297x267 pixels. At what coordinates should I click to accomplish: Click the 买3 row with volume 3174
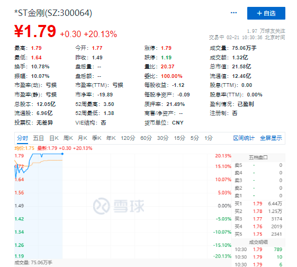point(258,219)
